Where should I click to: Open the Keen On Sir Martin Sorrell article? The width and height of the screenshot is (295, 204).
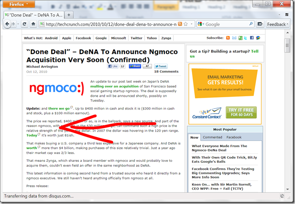222,187
